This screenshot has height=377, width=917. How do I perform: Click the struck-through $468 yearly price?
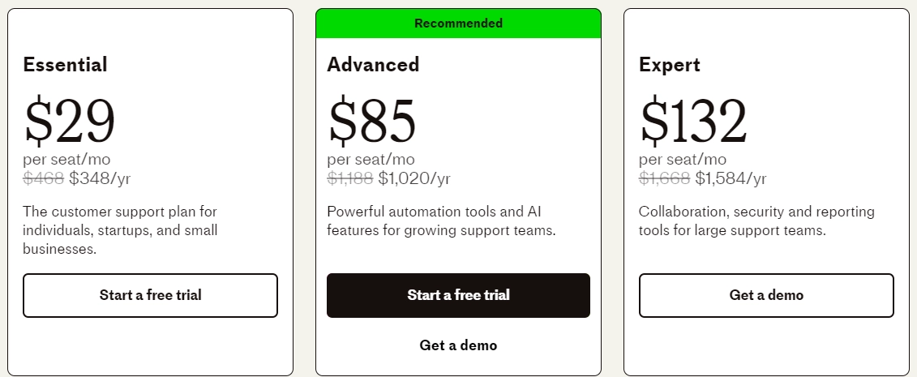point(43,178)
